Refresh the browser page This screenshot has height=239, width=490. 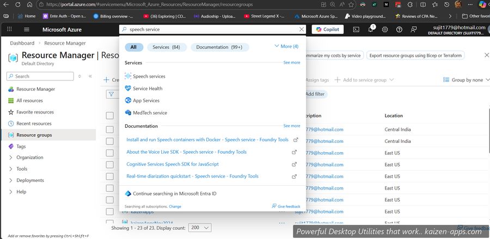(18, 5)
